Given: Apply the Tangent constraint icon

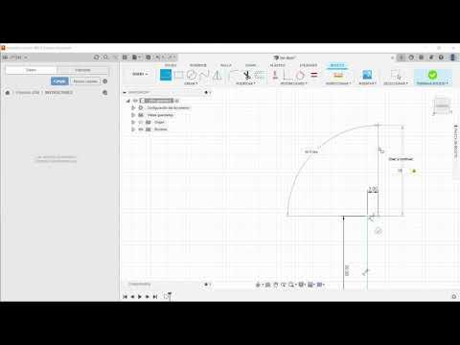Looking at the screenshot, I should [x=301, y=75].
